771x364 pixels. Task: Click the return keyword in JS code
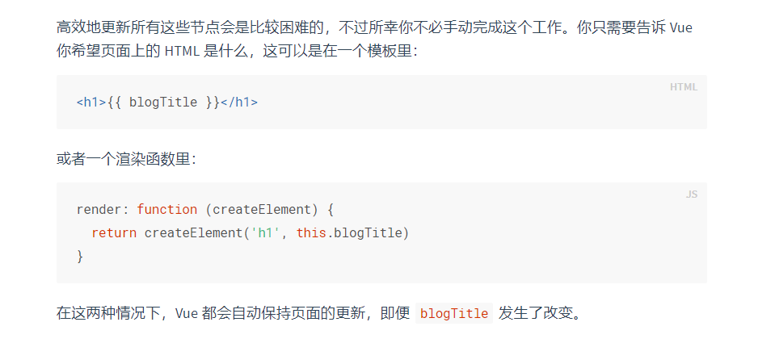coord(114,232)
